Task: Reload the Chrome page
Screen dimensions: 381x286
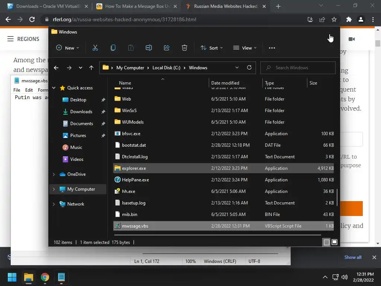Action: (x=32, y=19)
